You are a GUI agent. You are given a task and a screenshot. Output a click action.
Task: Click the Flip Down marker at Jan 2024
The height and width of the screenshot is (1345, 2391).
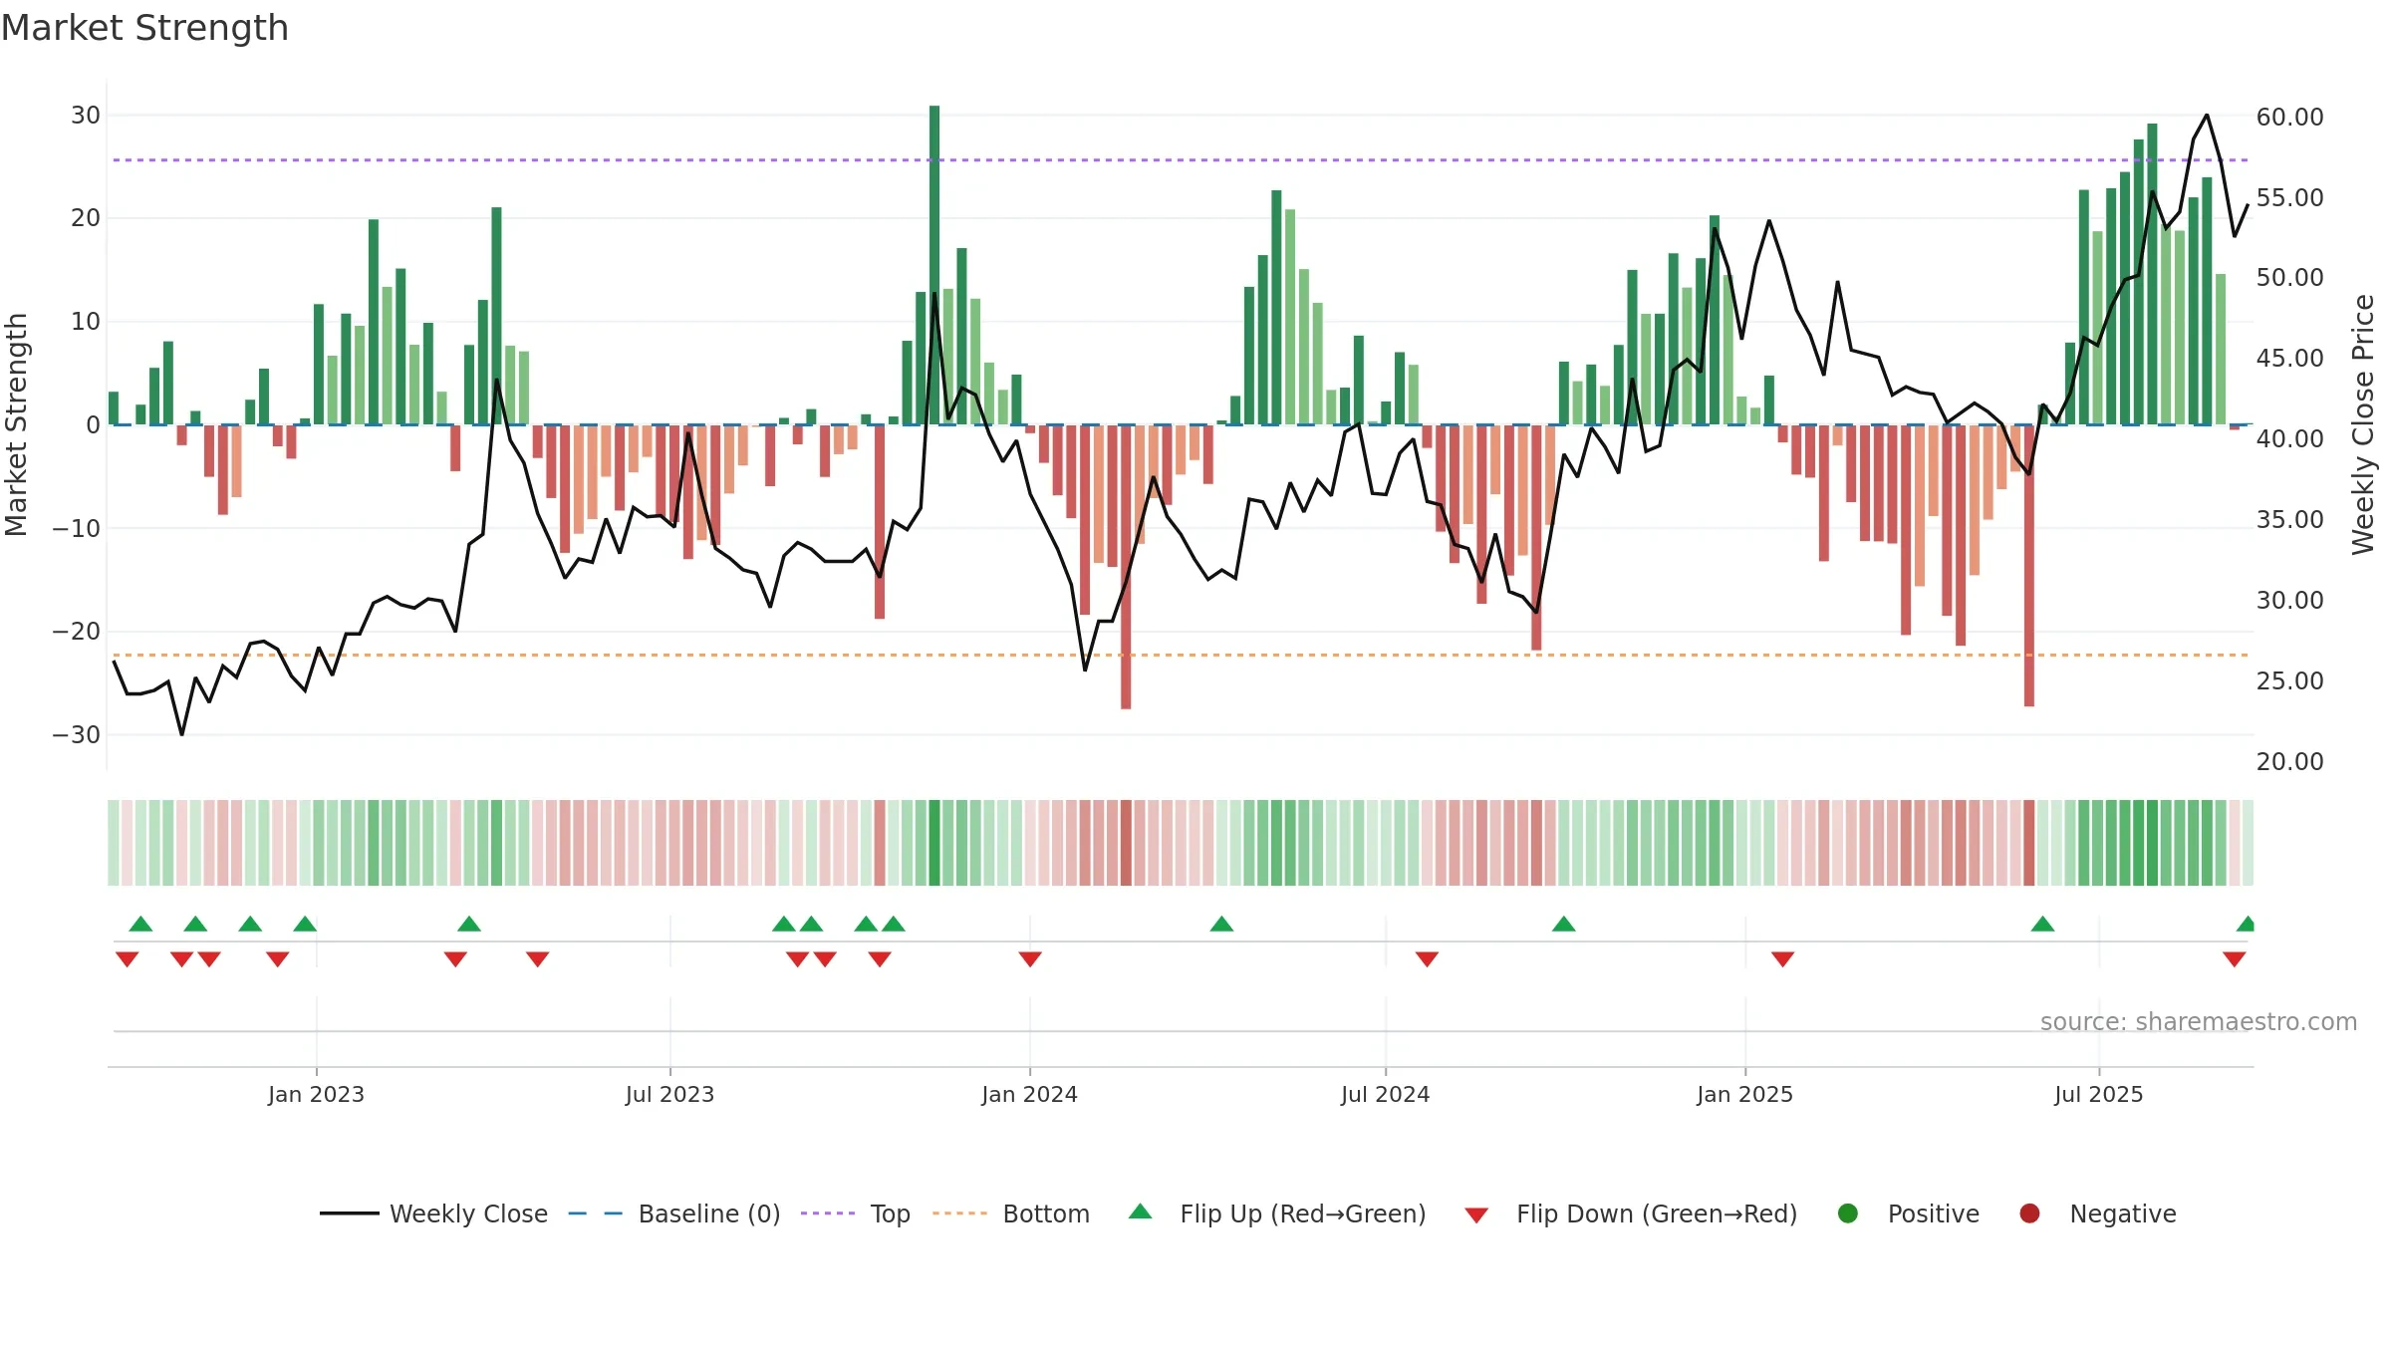(1030, 959)
